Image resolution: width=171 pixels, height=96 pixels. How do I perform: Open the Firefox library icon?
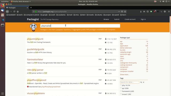pos(144,11)
